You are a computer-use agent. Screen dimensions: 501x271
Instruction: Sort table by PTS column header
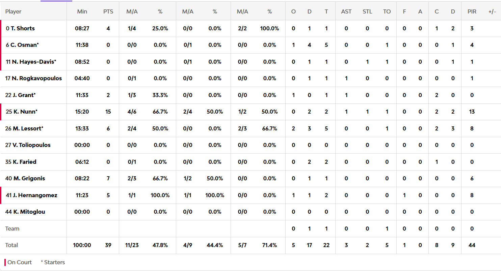[108, 11]
